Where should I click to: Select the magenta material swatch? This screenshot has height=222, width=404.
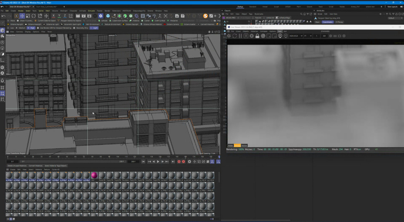click(x=94, y=175)
